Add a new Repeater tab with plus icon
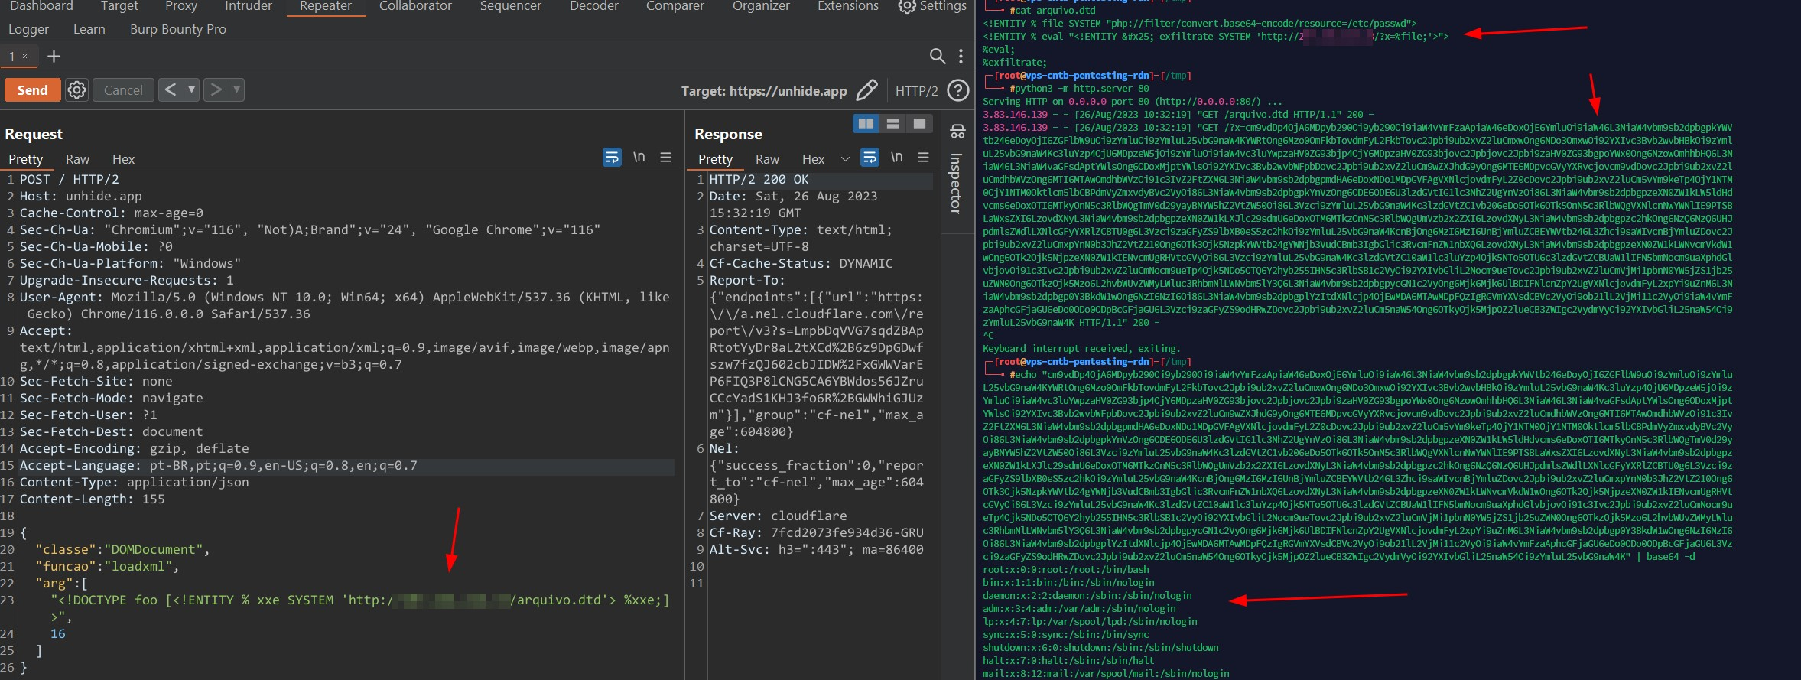 tap(54, 57)
